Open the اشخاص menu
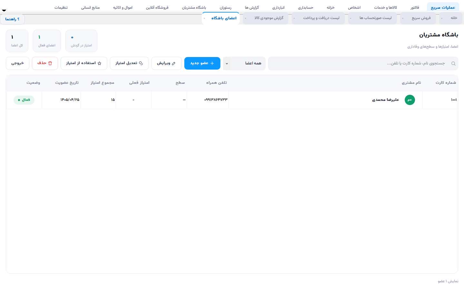 pos(354,7)
